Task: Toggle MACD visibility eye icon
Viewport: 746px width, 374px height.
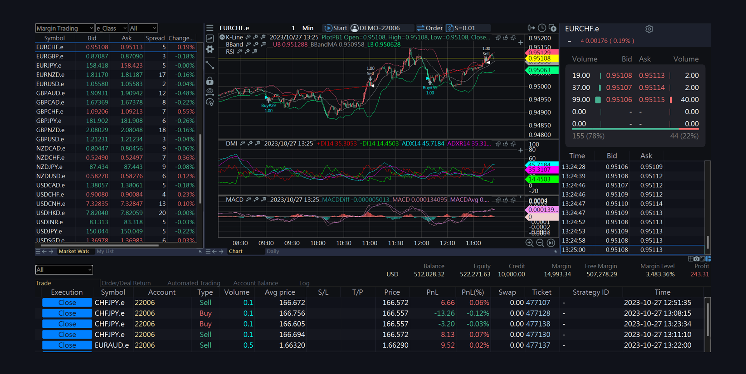Action: tap(249, 199)
